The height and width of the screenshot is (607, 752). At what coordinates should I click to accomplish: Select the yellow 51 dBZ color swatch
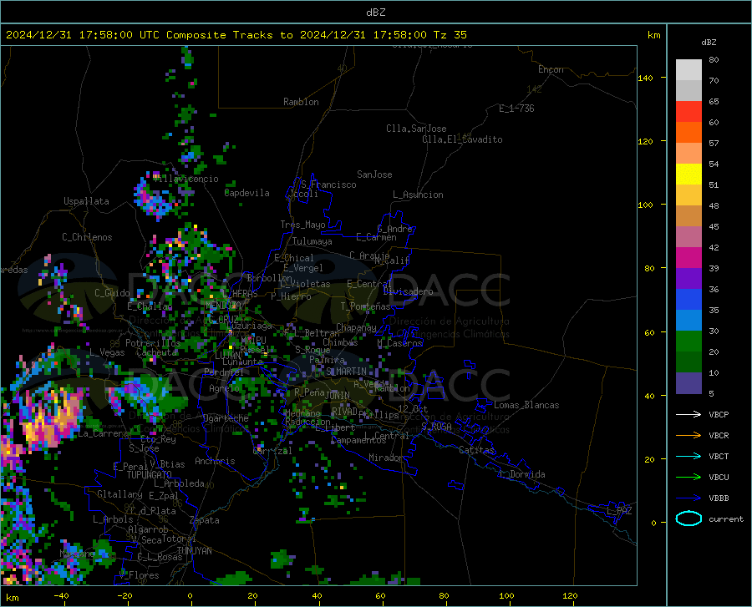688,175
